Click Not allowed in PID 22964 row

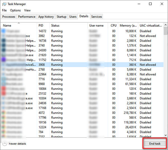[x=148, y=74]
